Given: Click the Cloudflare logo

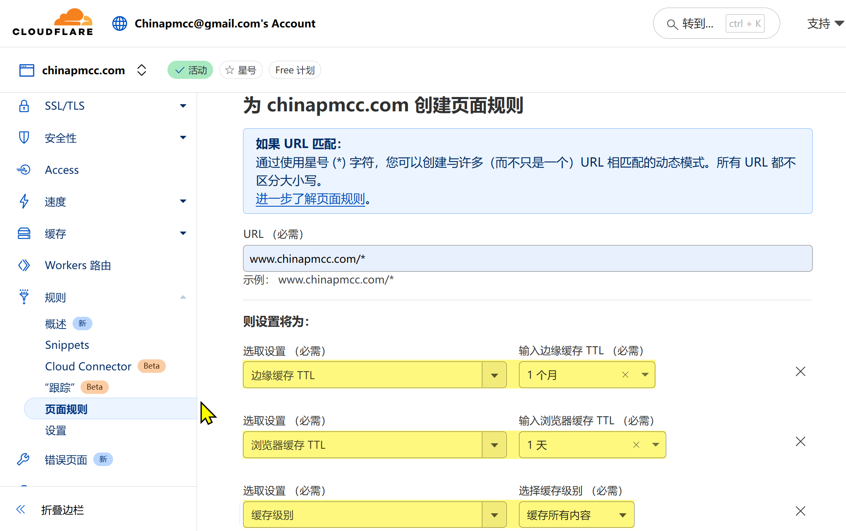Looking at the screenshot, I should click(52, 23).
